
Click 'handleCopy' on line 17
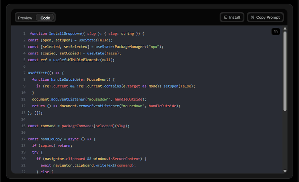[x=51, y=139]
